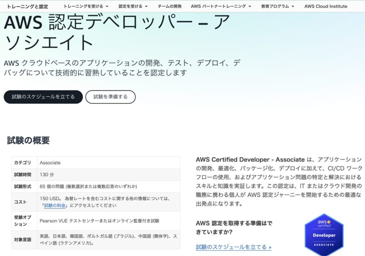Select the 対象言語 row label
Screen dimensions: 365x256
tap(22, 240)
